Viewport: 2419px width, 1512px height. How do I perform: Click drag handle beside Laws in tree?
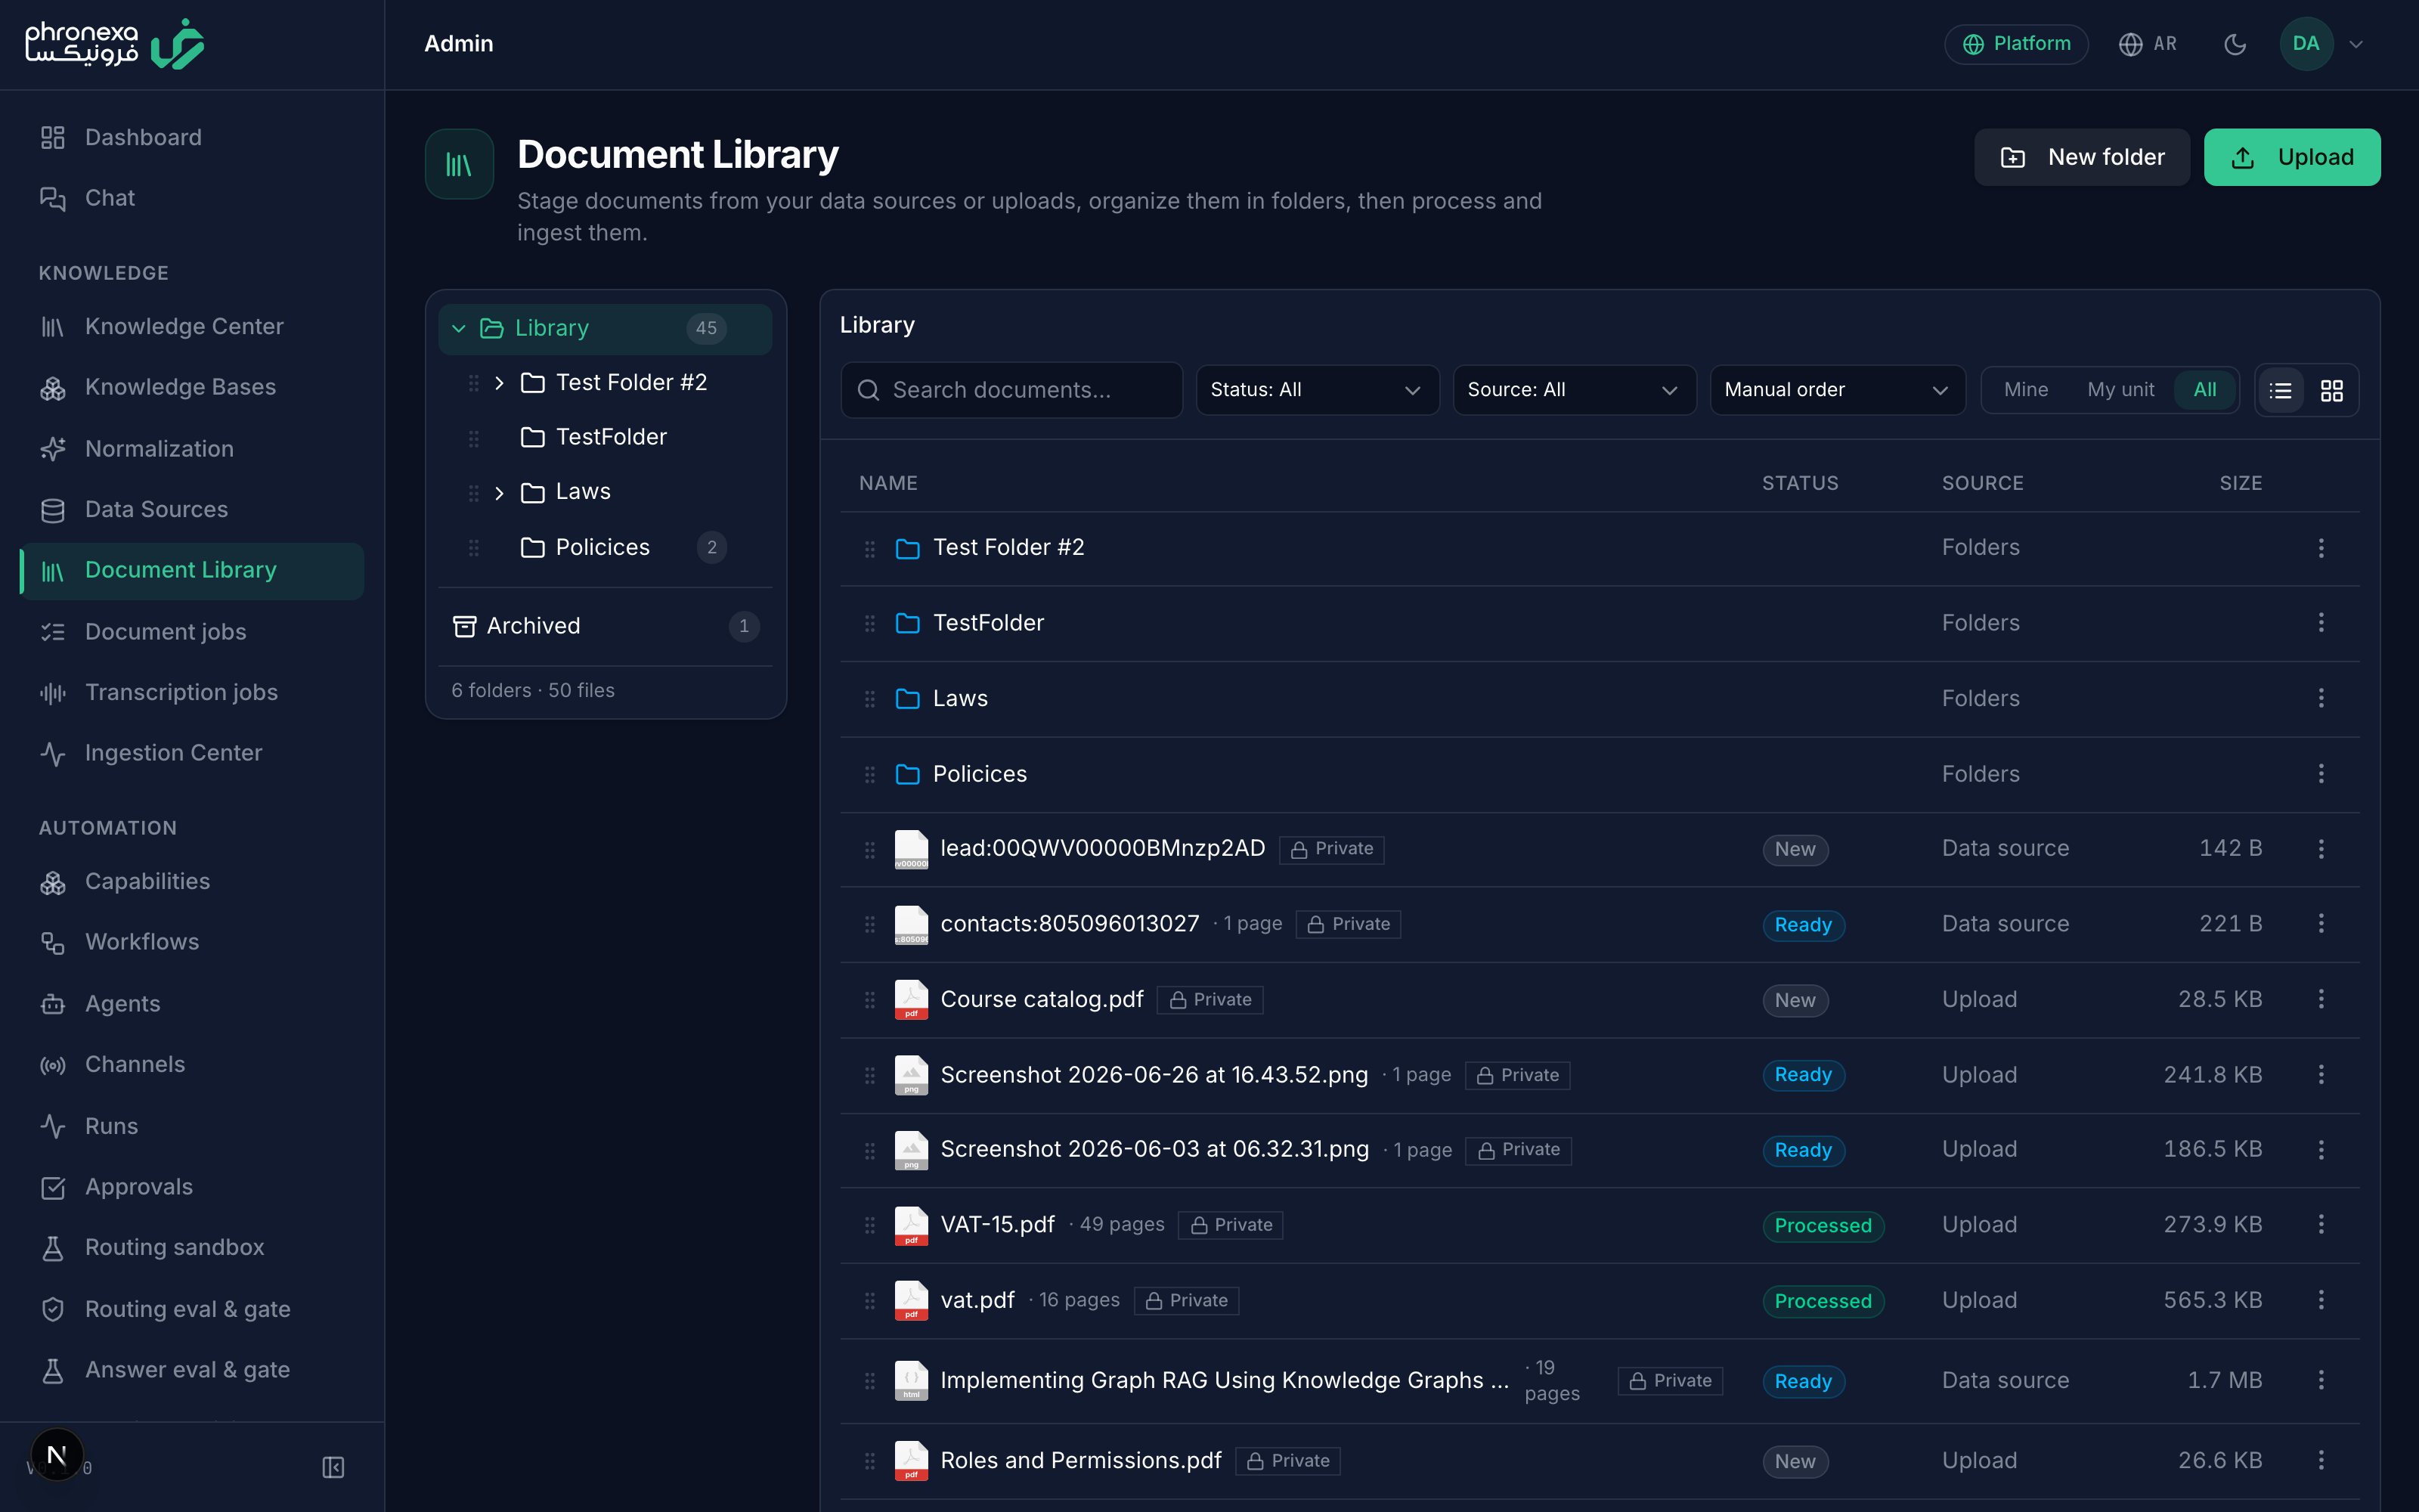[x=474, y=492]
